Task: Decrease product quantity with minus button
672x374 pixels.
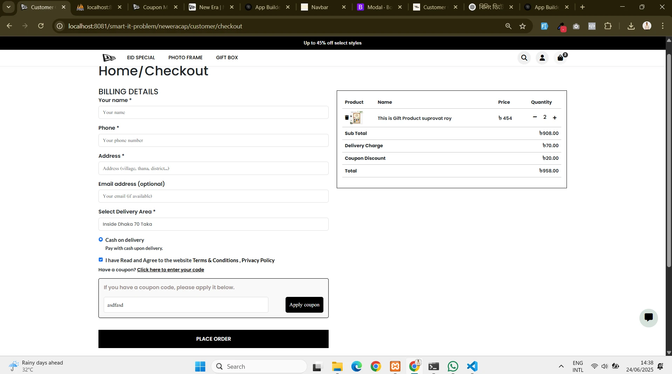Action: point(535,117)
